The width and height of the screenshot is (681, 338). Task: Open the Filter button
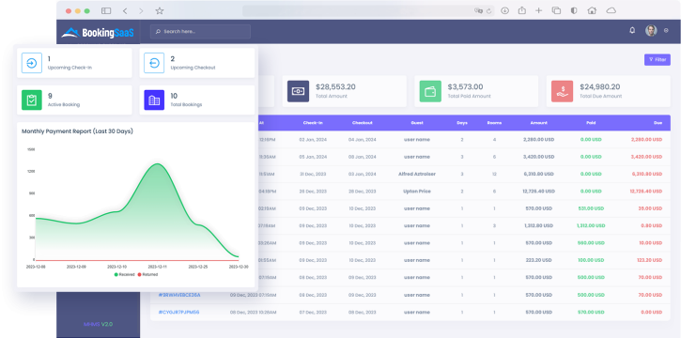(x=658, y=60)
